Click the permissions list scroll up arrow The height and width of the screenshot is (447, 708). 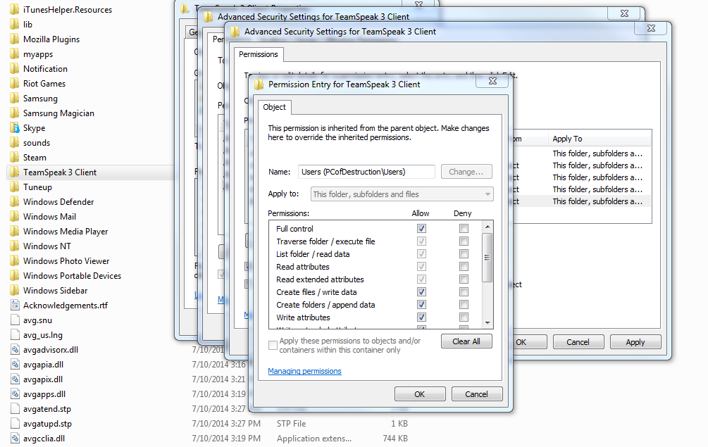[x=487, y=227]
